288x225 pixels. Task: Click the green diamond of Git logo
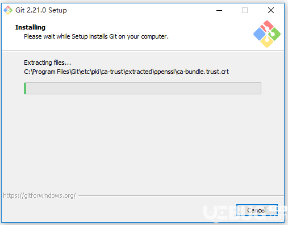(x=275, y=34)
